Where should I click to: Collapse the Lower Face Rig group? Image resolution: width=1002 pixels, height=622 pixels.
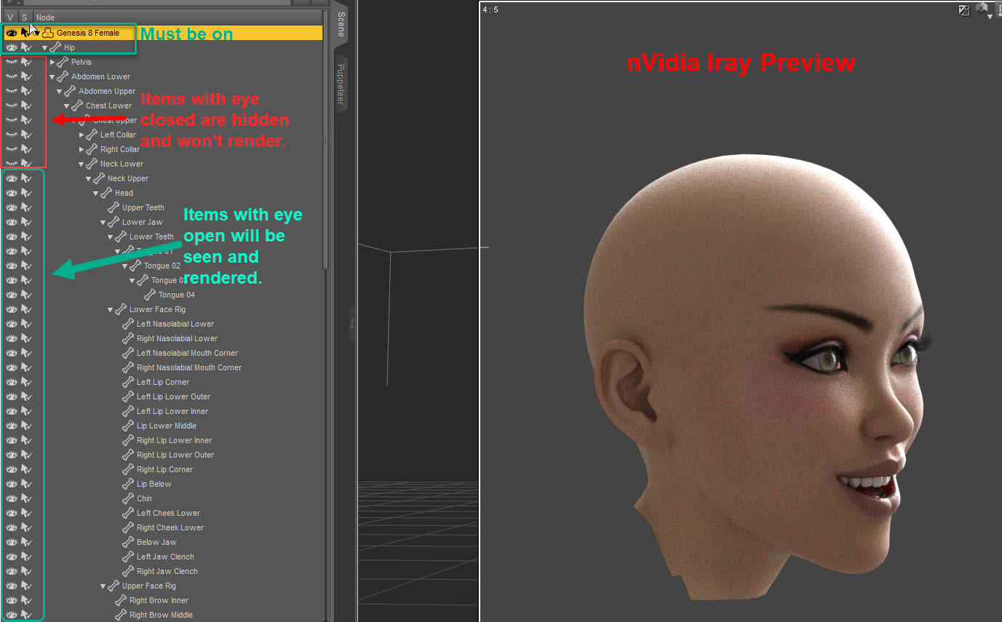[x=111, y=309]
